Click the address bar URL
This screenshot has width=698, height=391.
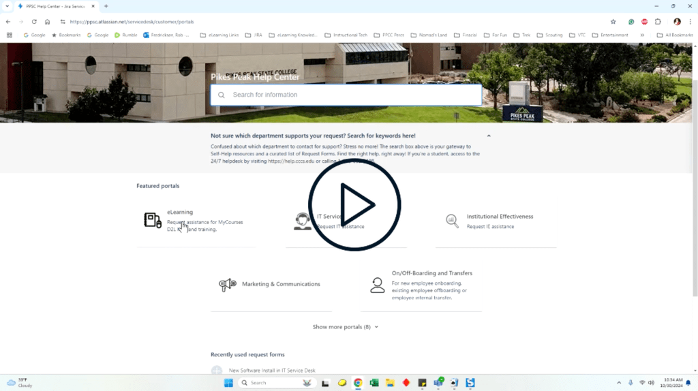coord(132,21)
